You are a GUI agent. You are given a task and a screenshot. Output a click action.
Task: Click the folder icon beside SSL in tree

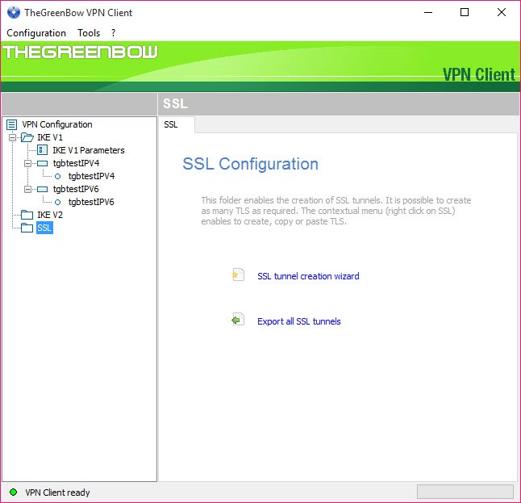27,228
